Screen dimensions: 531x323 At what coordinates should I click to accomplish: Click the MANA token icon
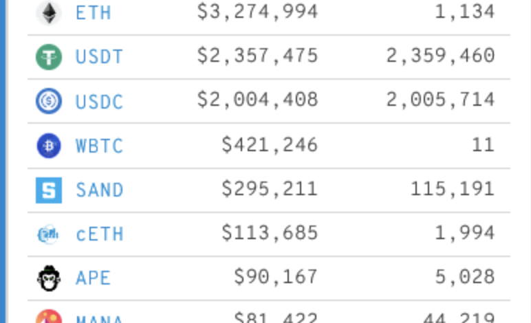49,318
